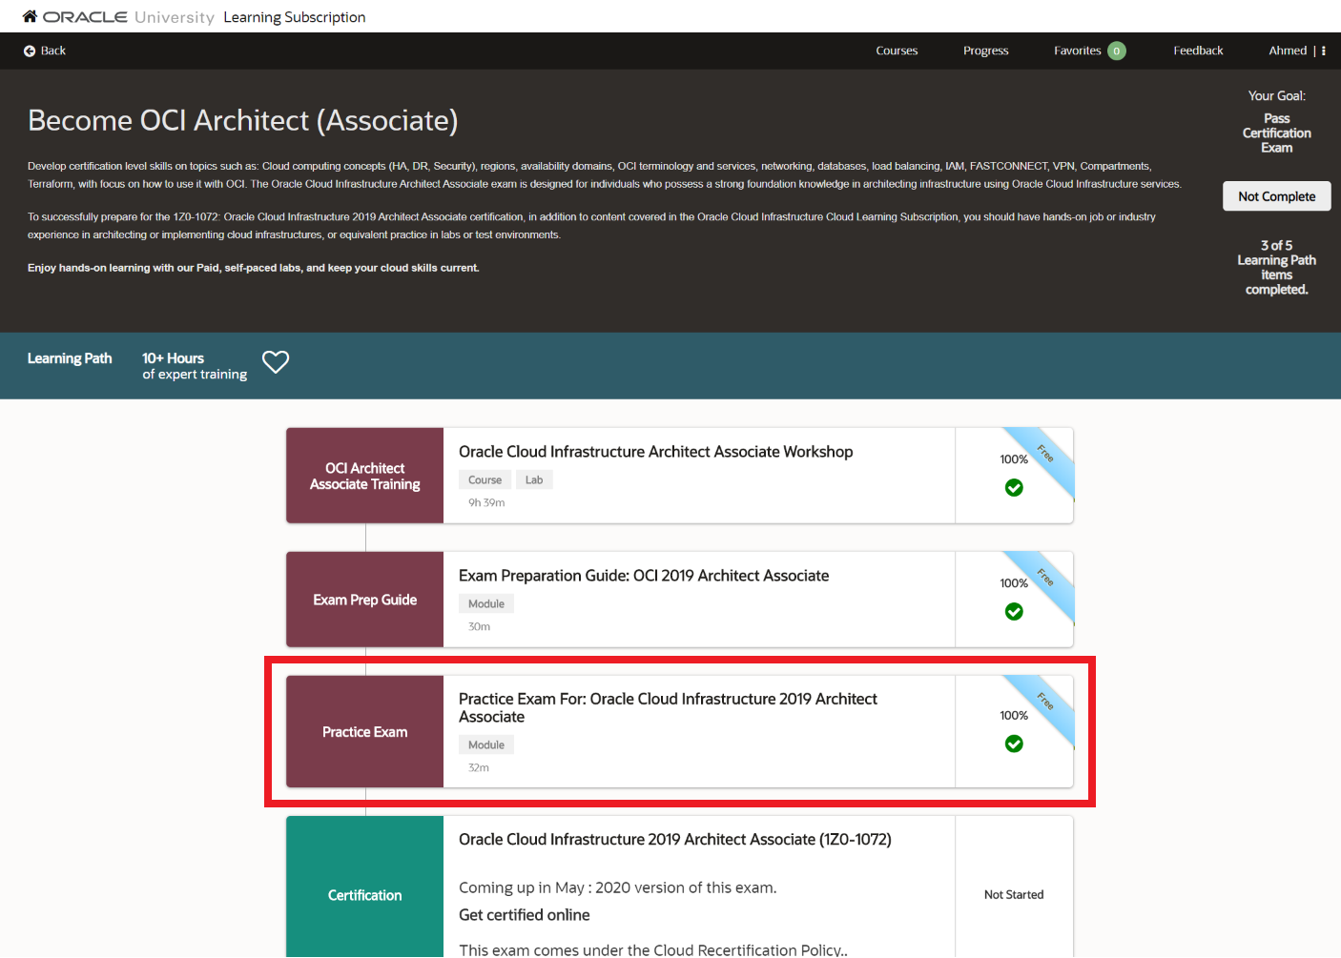Open the Courses menu
This screenshot has height=958, width=1341.
(897, 51)
